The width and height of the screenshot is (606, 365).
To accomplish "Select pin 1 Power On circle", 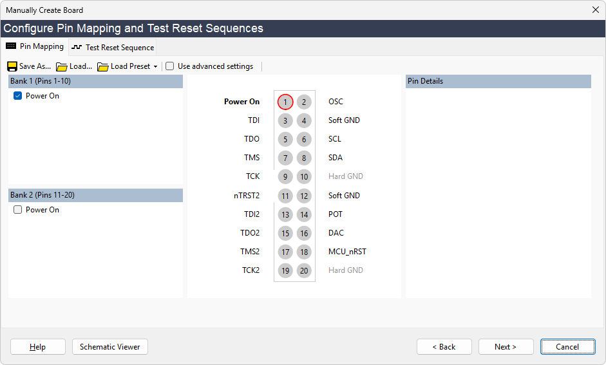I will pos(285,102).
